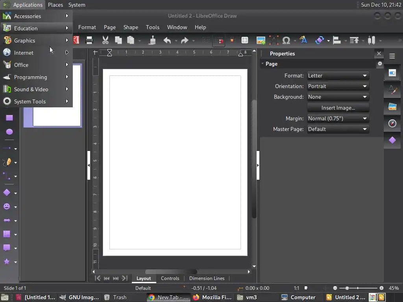
Task: Click the Arrange bring-forward icon
Action: pos(354,41)
